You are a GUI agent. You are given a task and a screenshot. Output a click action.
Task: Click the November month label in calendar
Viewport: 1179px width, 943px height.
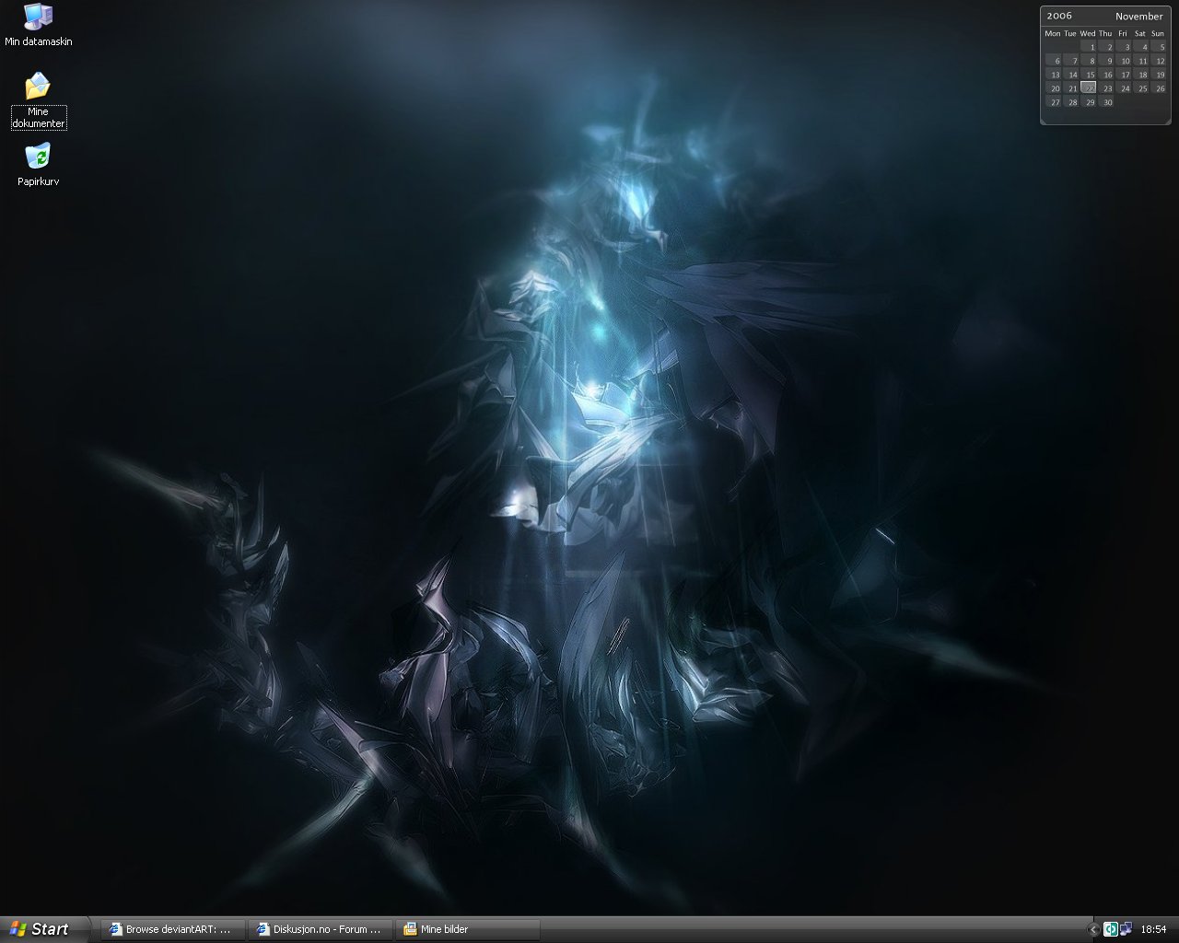tap(1139, 16)
